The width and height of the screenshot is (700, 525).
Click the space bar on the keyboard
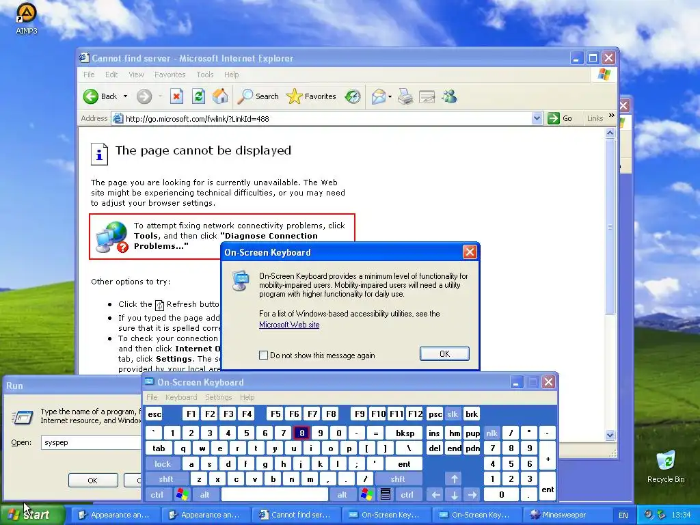(x=275, y=495)
